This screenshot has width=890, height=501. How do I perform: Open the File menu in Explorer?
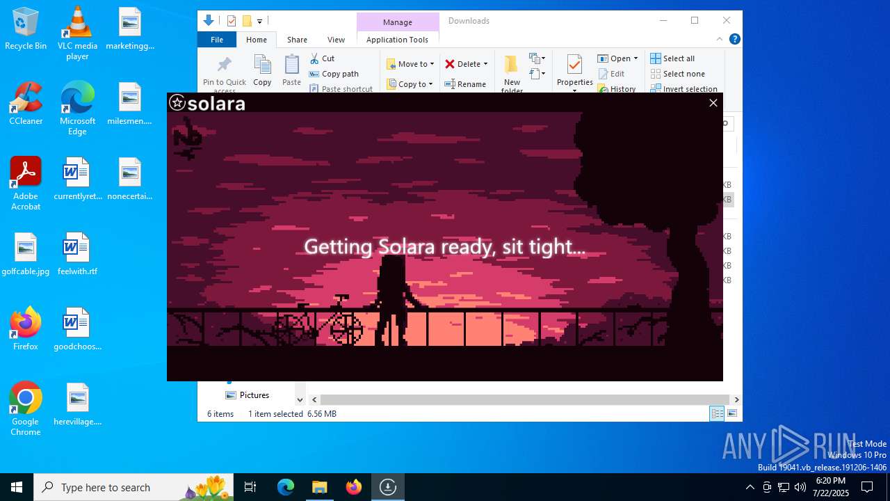[217, 40]
